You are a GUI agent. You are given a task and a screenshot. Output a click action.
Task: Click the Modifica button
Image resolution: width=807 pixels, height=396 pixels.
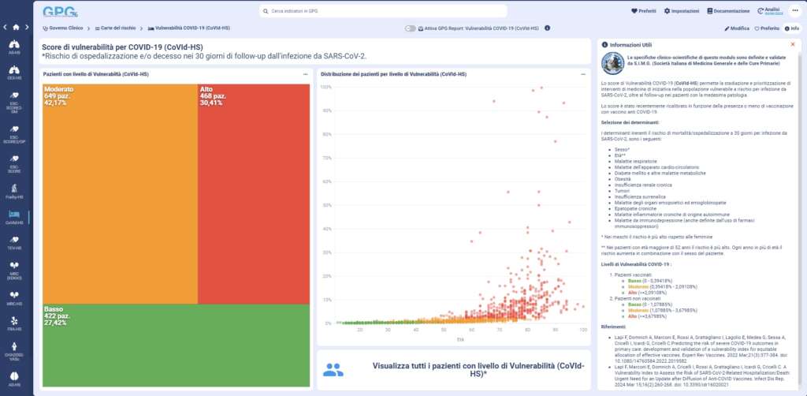click(736, 28)
